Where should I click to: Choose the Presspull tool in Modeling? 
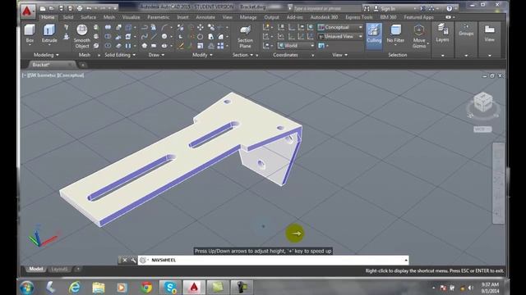[x=66, y=36]
